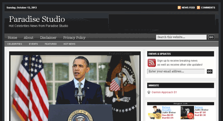Click the featured Obama podium image

pyautogui.click(x=75, y=88)
